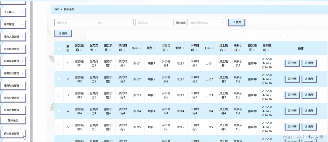Click cell 预约时间4 in table
Viewport: 328px width, 142px height.
(123, 111)
